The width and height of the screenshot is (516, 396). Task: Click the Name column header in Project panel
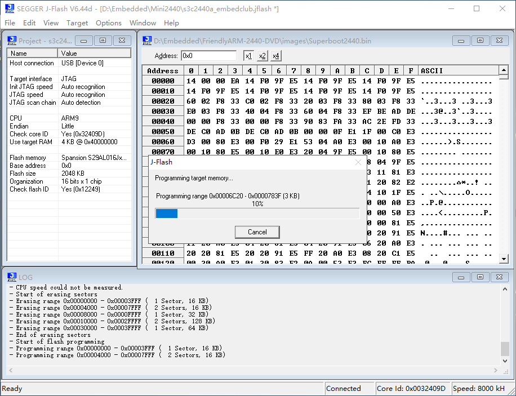click(x=33, y=54)
